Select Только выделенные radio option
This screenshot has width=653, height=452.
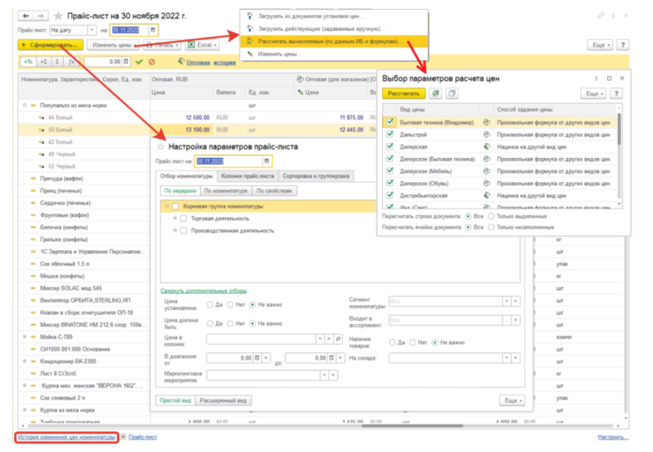(491, 216)
